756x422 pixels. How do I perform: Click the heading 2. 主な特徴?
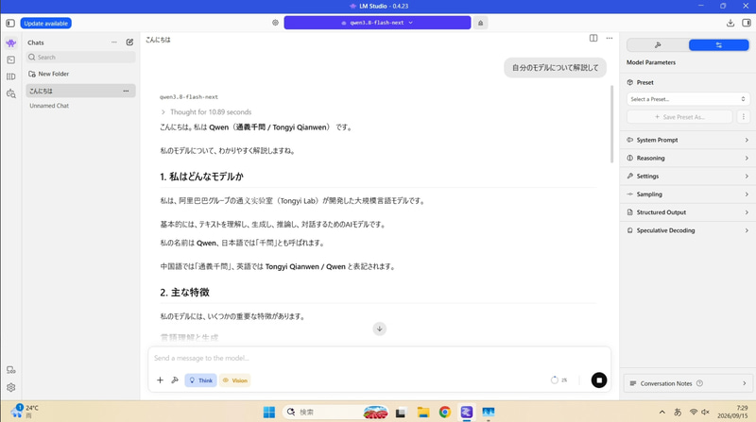[x=184, y=292]
